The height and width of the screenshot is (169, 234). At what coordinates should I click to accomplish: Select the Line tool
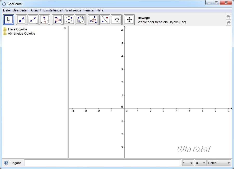(x=32, y=19)
